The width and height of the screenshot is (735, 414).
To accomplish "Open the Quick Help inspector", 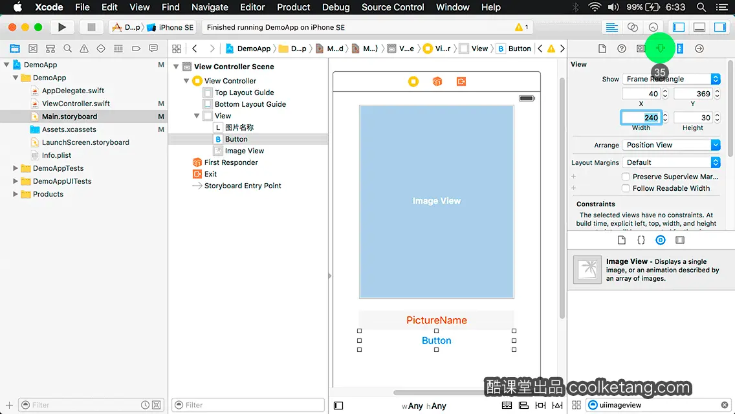I will click(x=622, y=49).
